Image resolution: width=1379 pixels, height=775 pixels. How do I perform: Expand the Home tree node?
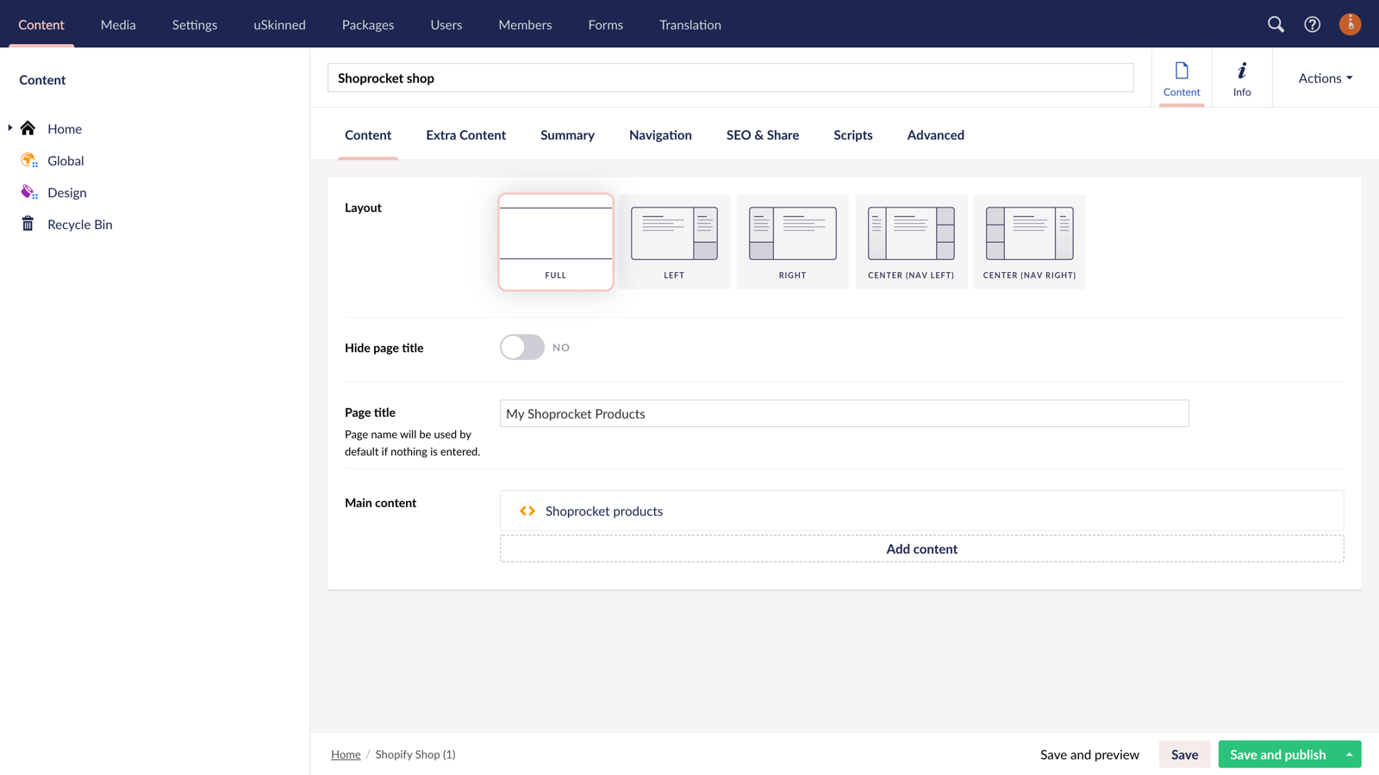click(x=9, y=127)
